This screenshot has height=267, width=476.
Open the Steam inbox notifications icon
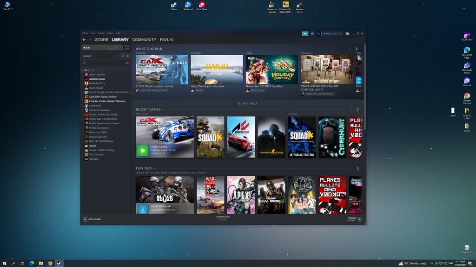pyautogui.click(x=312, y=33)
